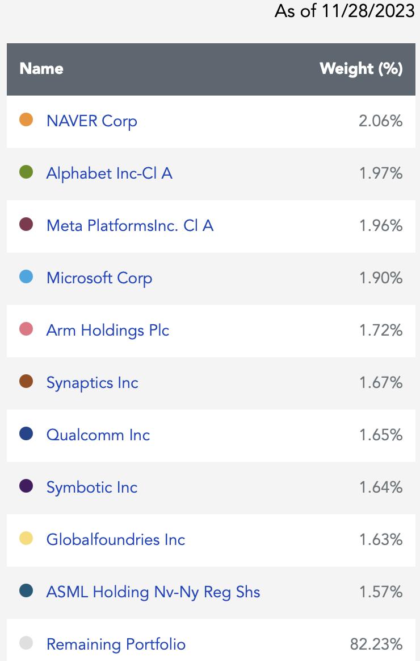Click the pink Arm Holdings color dot
The image size is (420, 661).
[26, 329]
